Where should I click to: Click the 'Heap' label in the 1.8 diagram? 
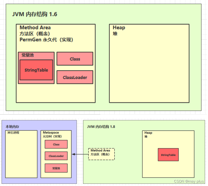[148, 133]
